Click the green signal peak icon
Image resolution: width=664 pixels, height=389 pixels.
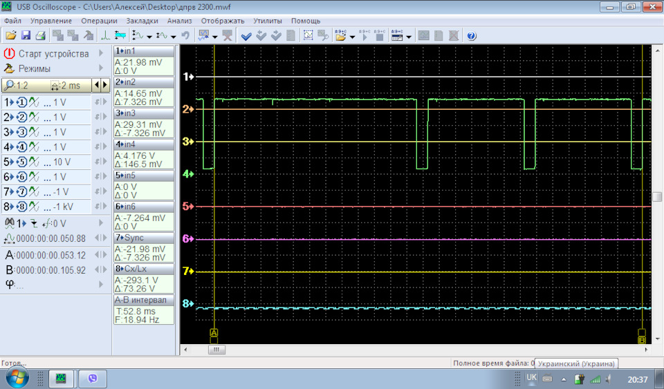pos(105,35)
